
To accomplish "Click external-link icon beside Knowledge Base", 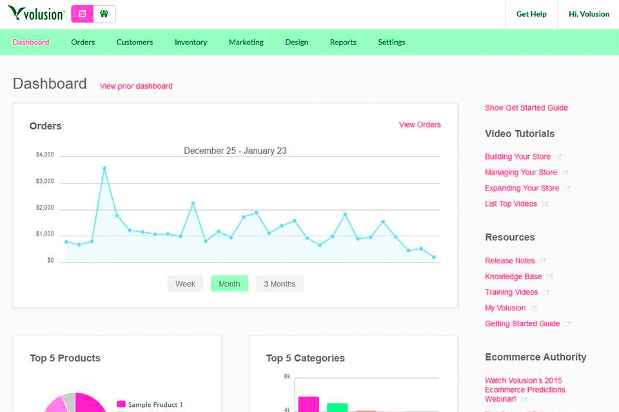I will pyautogui.click(x=550, y=277).
